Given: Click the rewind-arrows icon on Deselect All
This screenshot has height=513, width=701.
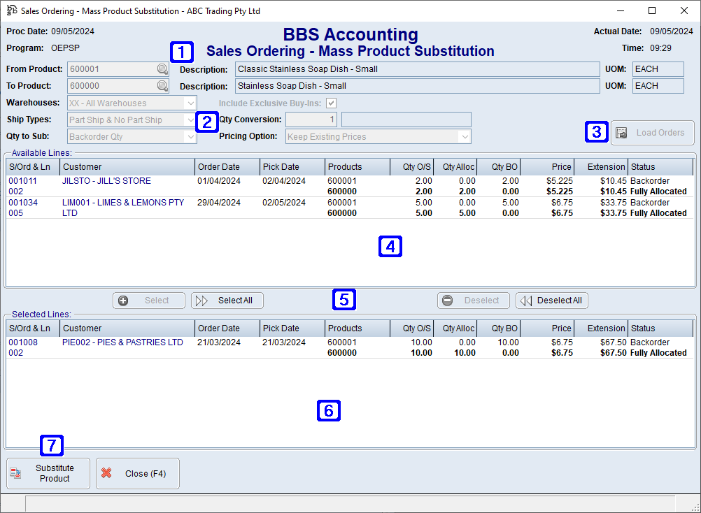Looking at the screenshot, I should 525,301.
